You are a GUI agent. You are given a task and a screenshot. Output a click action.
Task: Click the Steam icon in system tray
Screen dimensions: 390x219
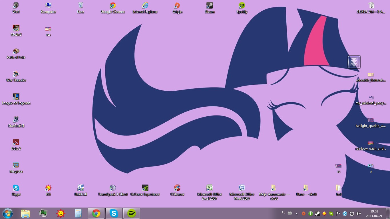pos(317,213)
